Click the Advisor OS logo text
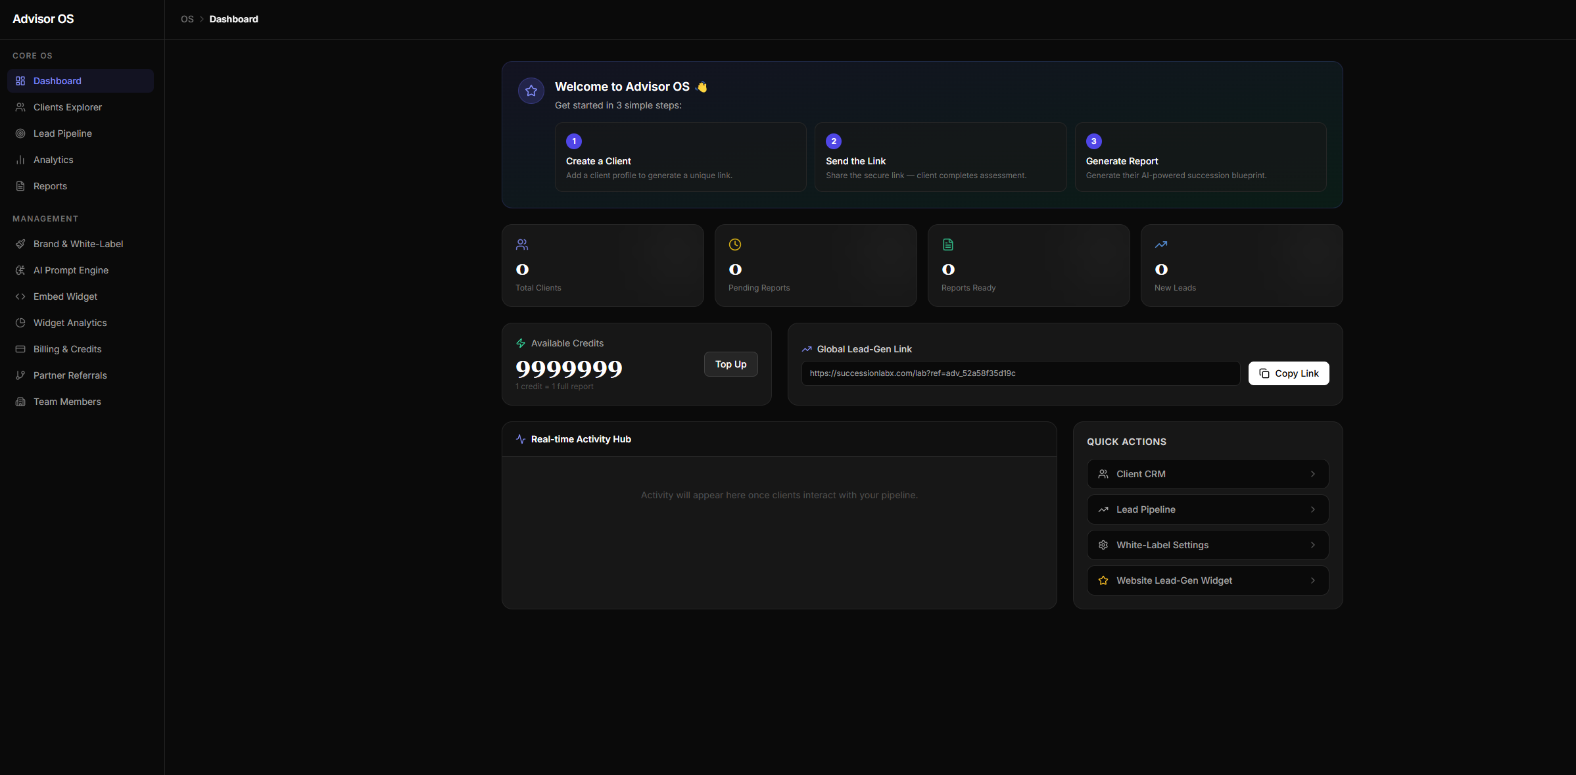 pos(43,19)
